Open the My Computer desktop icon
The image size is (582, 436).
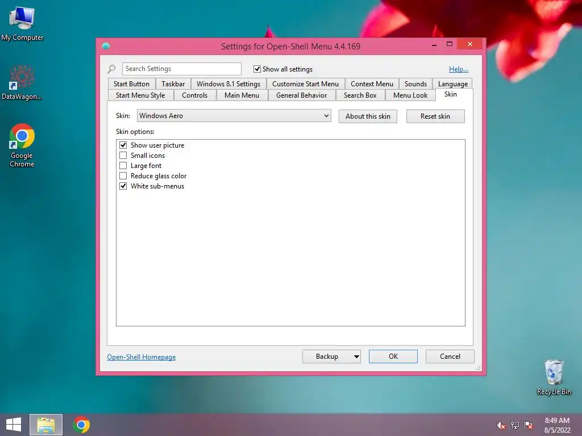click(22, 23)
